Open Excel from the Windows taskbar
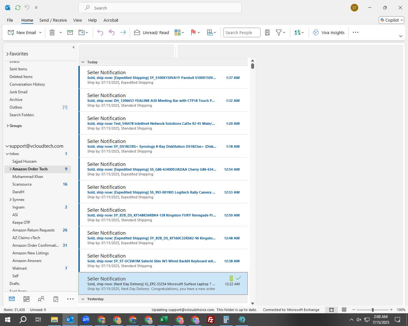Viewport: 408px width, 326px height. (x=164, y=320)
